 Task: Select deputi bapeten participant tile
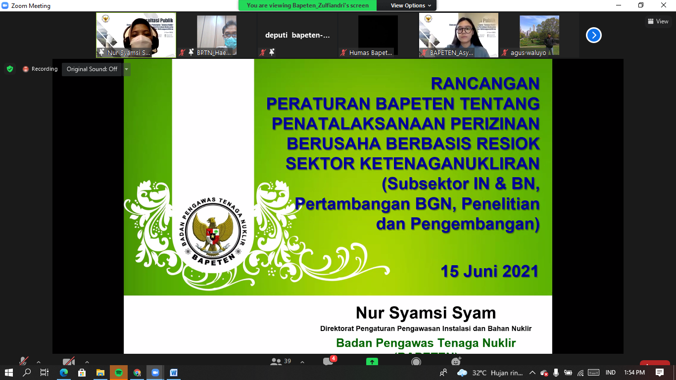point(297,35)
